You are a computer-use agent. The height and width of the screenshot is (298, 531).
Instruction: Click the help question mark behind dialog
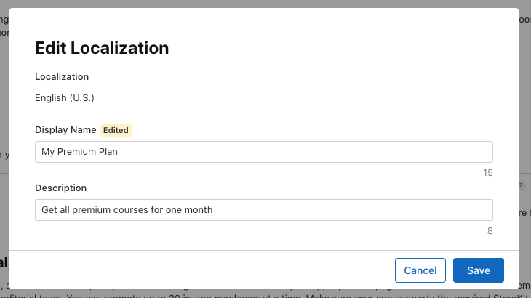point(520,185)
